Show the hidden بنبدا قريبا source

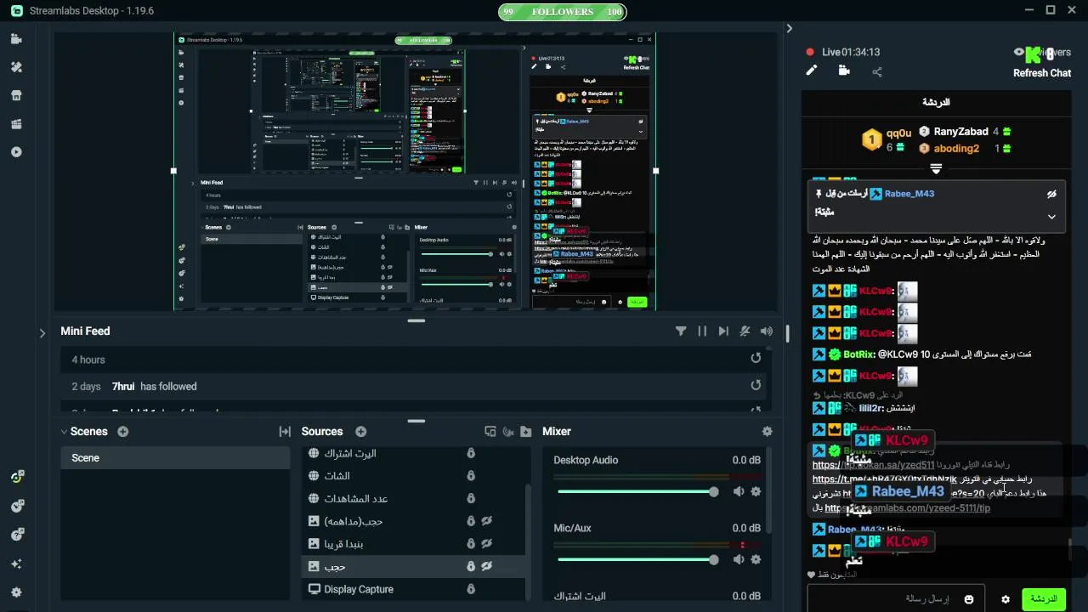[487, 543]
